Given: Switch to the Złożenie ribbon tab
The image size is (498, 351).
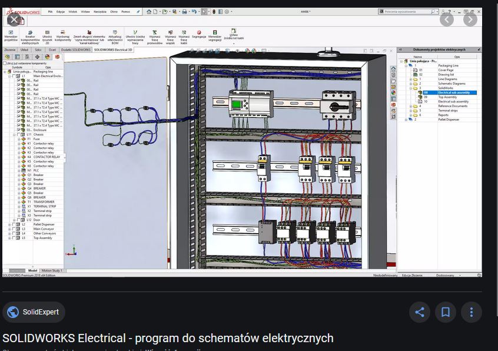Looking at the screenshot, I should coord(10,50).
